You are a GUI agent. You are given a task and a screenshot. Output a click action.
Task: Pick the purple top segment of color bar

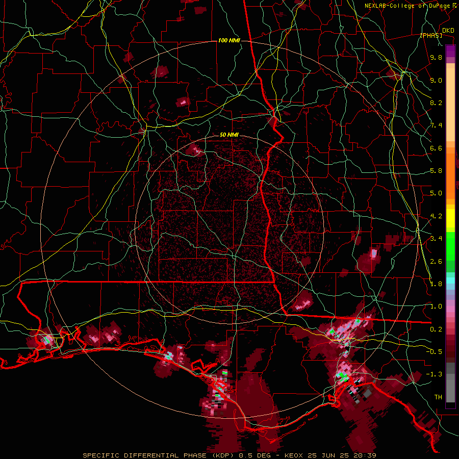(450, 51)
